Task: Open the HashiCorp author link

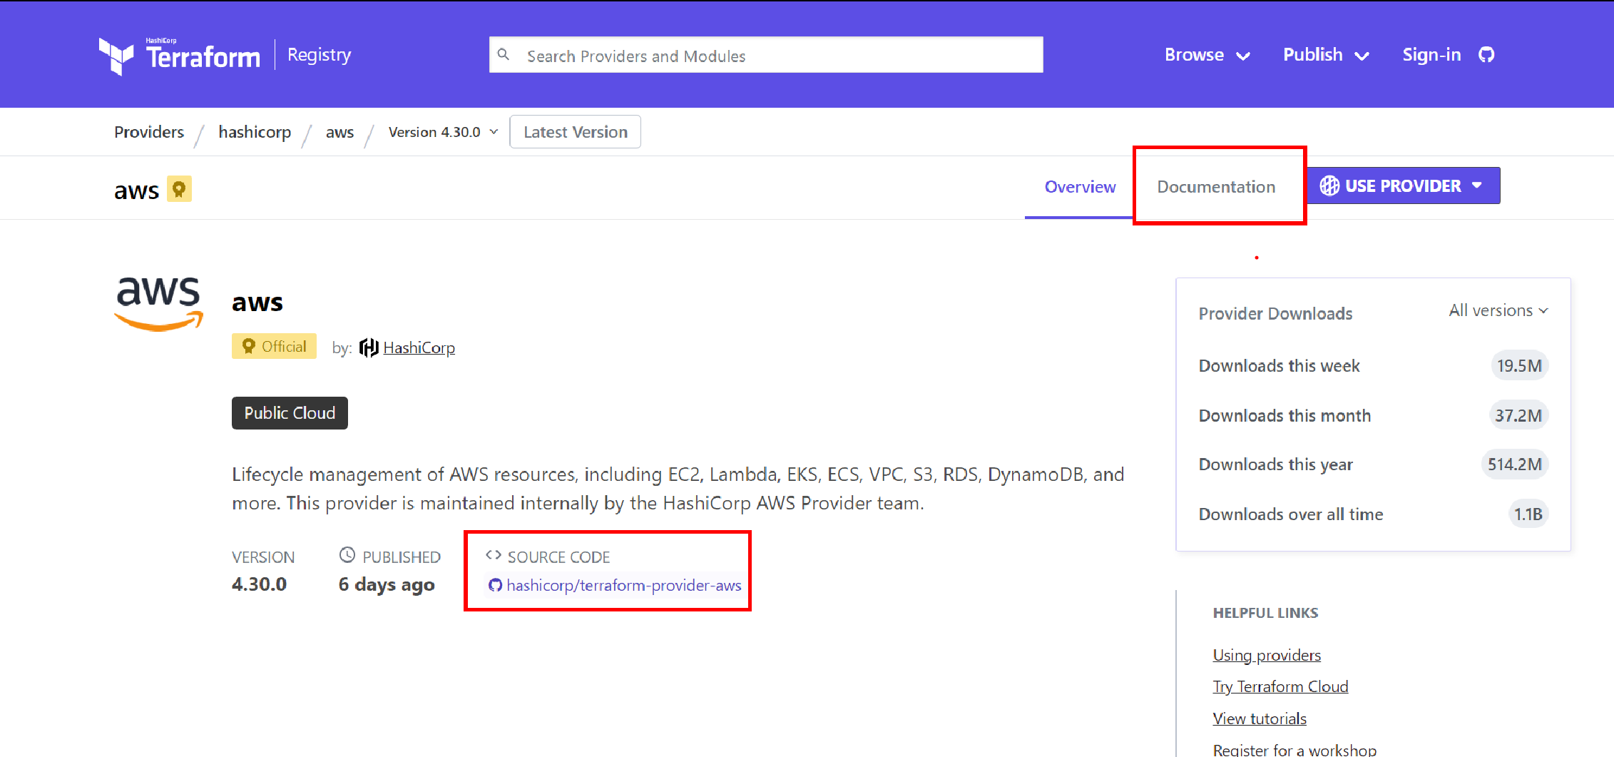Action: [x=419, y=347]
